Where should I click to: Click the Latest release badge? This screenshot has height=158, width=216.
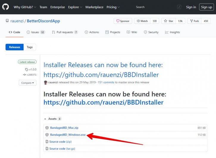(x=27, y=62)
